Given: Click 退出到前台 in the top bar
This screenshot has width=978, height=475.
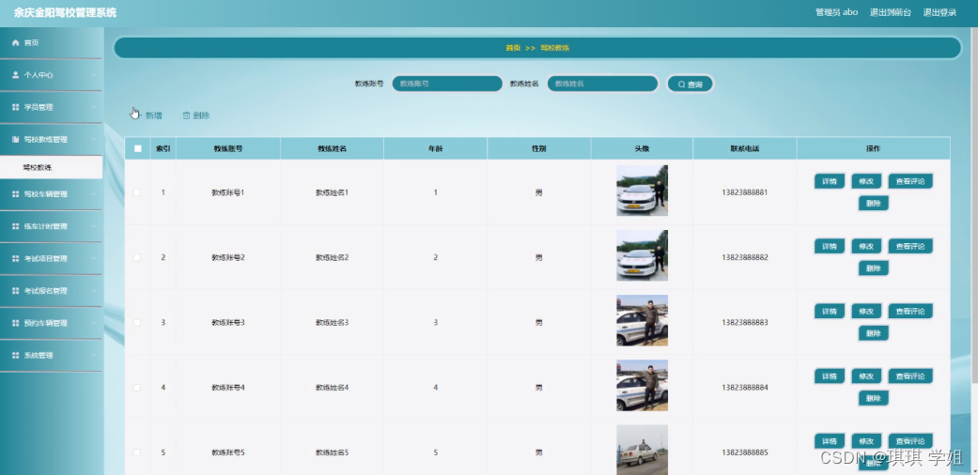Looking at the screenshot, I should (x=891, y=12).
